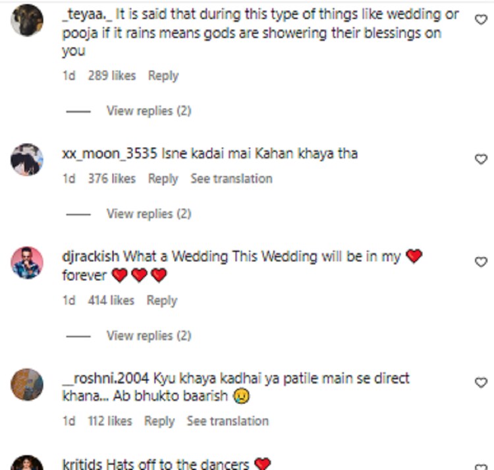The width and height of the screenshot is (494, 470).
Task: Like the _teyaa._ comment with heart icon
Action: [x=481, y=20]
